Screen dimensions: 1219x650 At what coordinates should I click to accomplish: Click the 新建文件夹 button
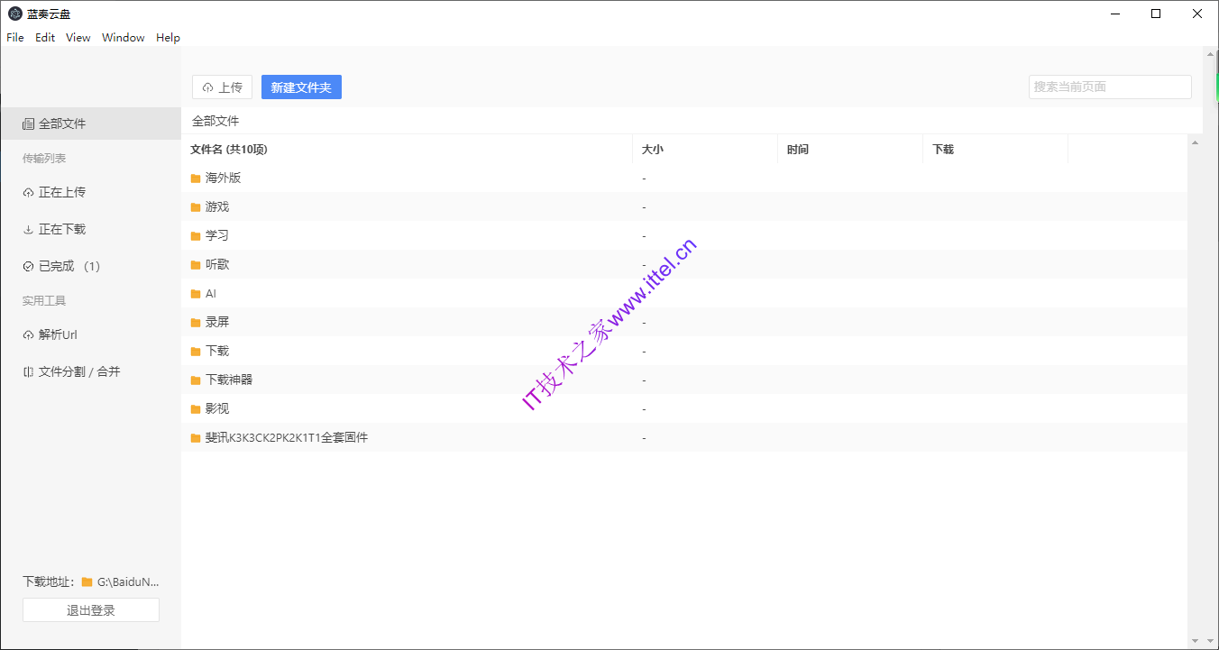[x=301, y=87]
